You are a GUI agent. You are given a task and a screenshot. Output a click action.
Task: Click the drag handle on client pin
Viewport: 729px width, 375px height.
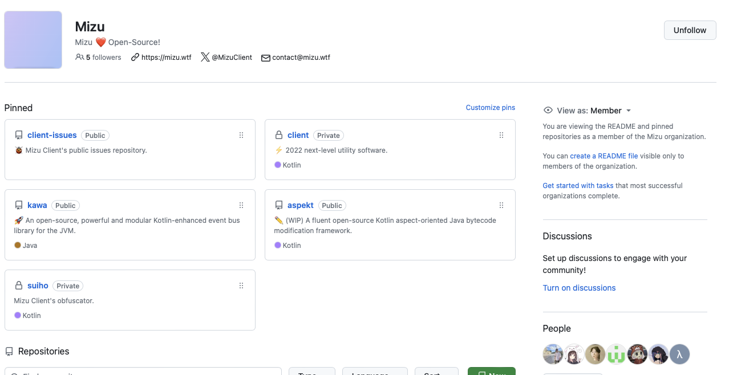(x=501, y=136)
